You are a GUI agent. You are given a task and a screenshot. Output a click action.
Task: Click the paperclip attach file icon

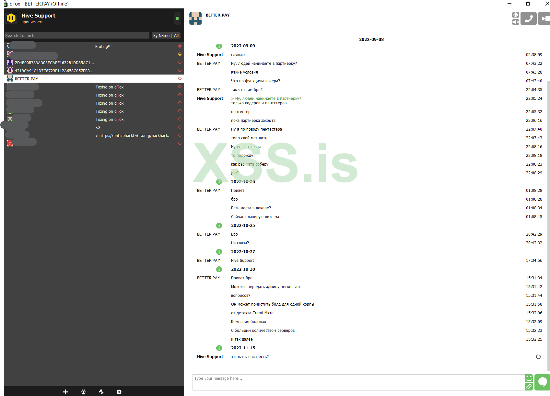point(529,386)
